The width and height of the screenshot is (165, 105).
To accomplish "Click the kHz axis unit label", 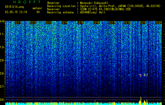I will click(2, 21).
